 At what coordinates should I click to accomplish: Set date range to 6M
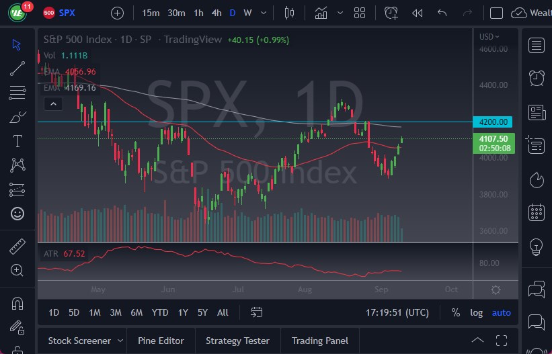coord(136,312)
